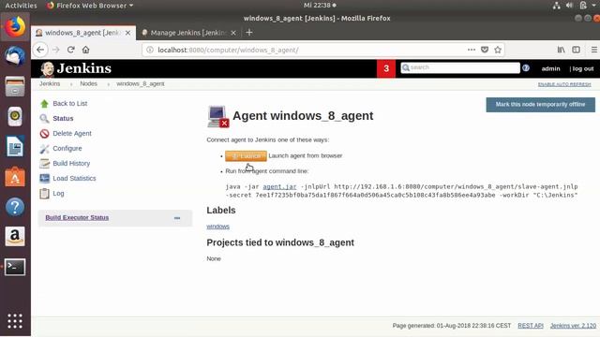Click windows_8_agent breadcrumb
The width and height of the screenshot is (600, 337).
pos(141,83)
